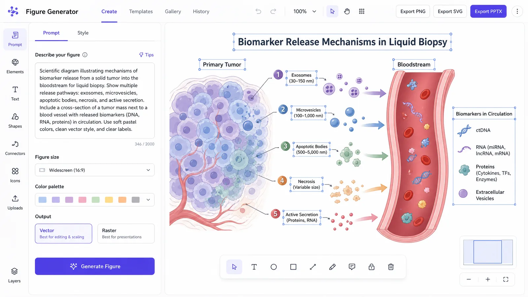Select the Exosomes (30–150 nm) label
Image resolution: width=528 pixels, height=297 pixels.
coord(301,78)
